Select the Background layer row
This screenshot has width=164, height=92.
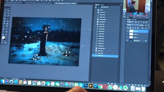click(x=137, y=40)
